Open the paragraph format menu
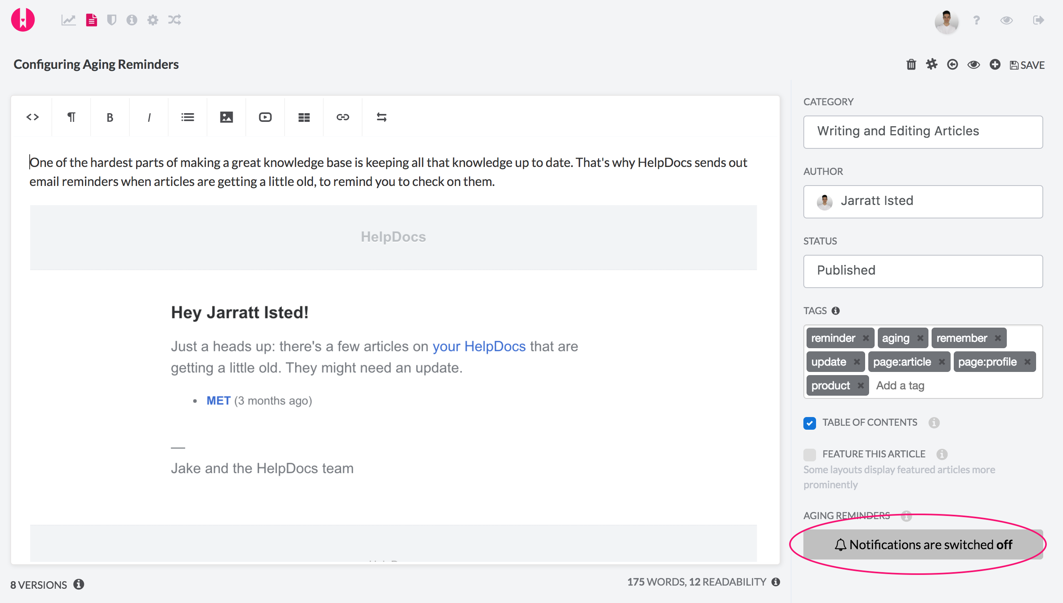The width and height of the screenshot is (1063, 603). click(x=71, y=117)
